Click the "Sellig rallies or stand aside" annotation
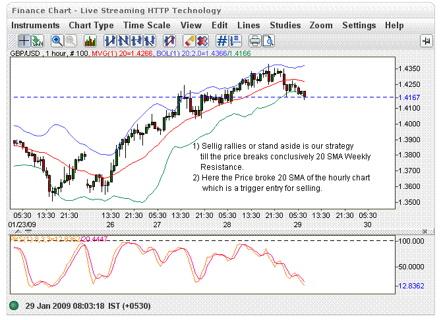The height and width of the screenshot is (320, 443). coord(274,146)
